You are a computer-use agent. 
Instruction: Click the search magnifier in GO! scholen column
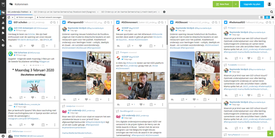[54, 23]
